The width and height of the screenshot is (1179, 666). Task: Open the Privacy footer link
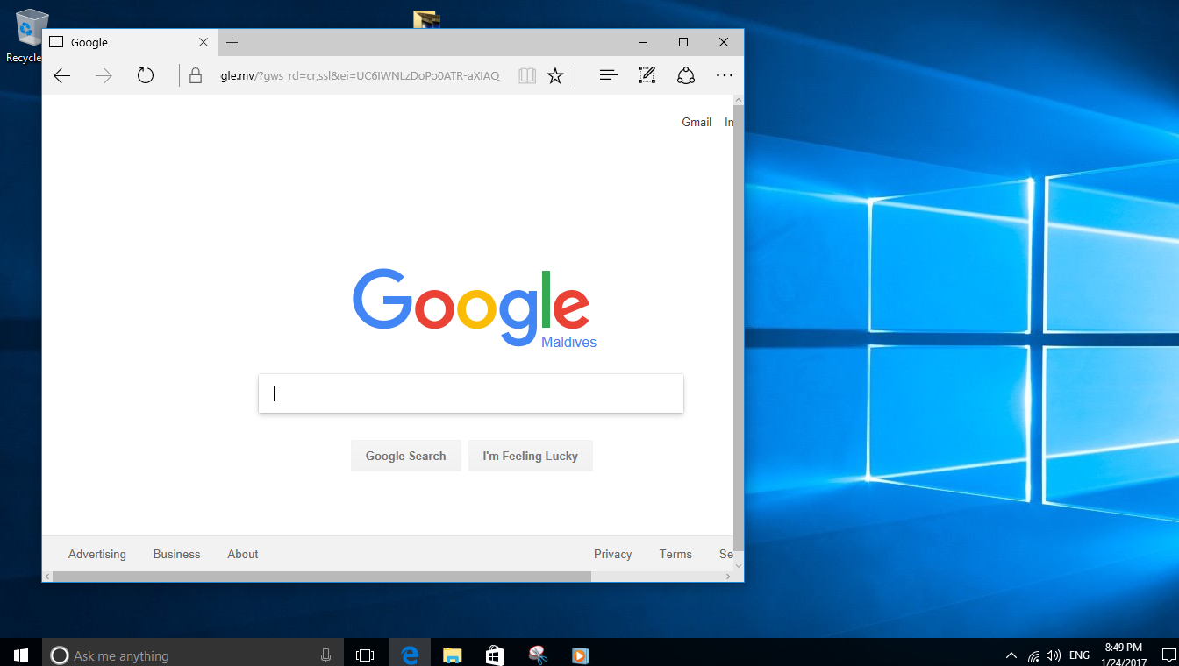coord(612,554)
